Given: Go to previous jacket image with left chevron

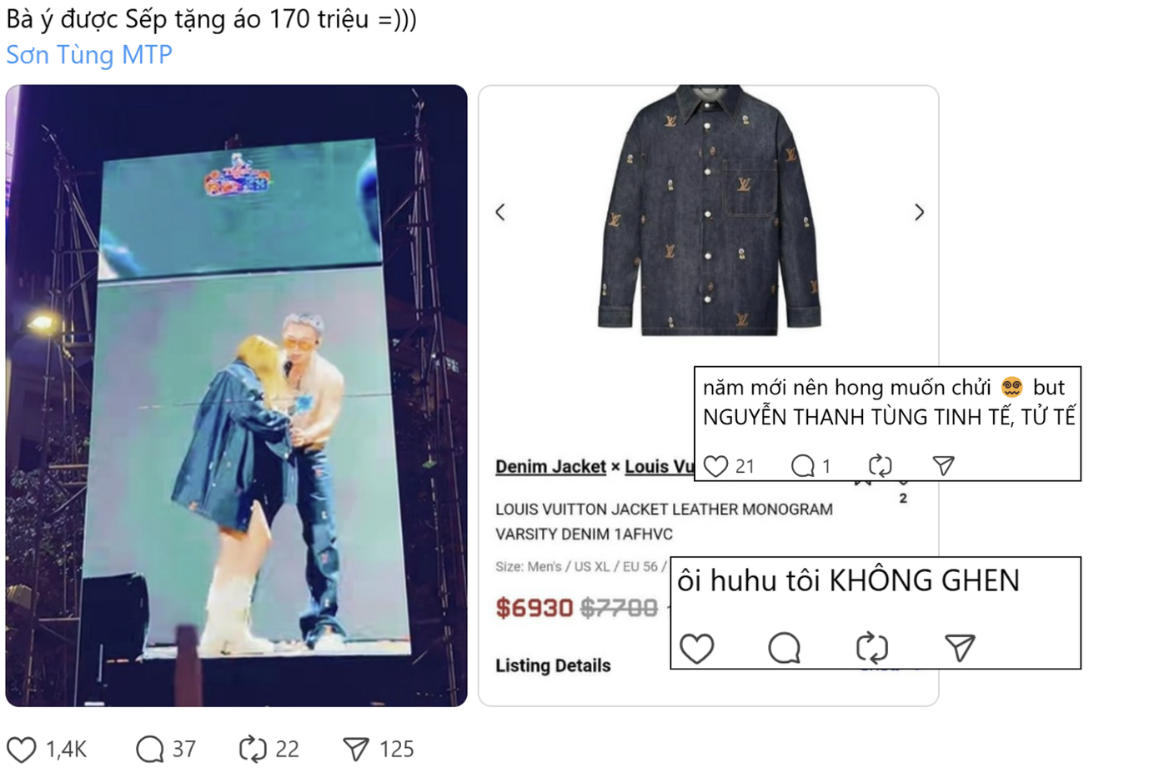Looking at the screenshot, I should (500, 213).
